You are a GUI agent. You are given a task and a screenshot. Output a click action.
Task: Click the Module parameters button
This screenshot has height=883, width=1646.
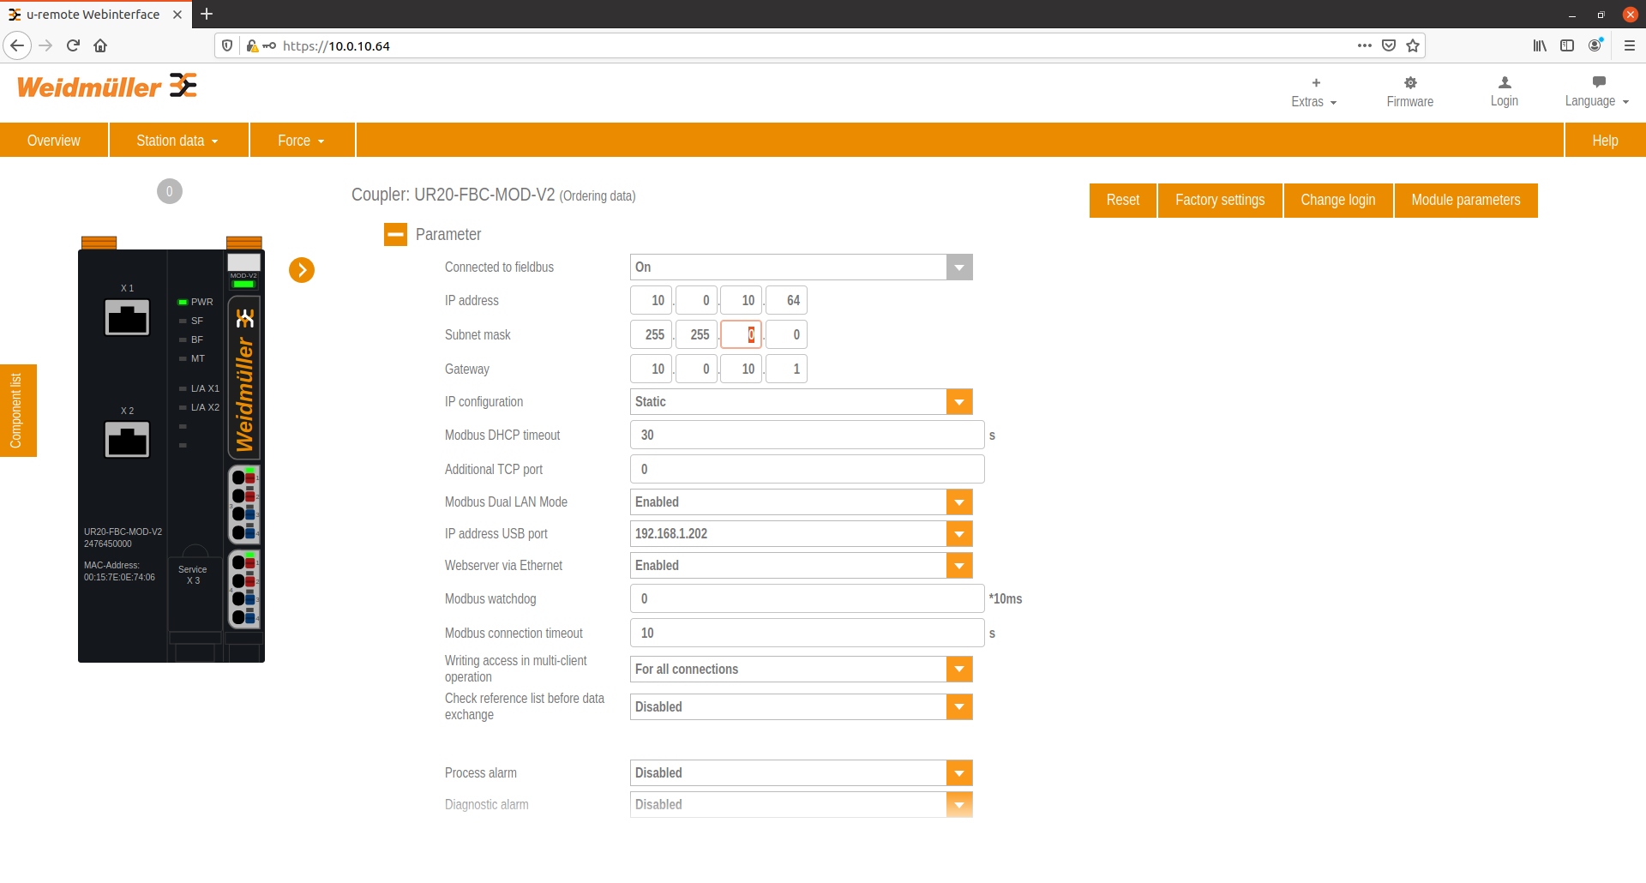[1465, 201]
